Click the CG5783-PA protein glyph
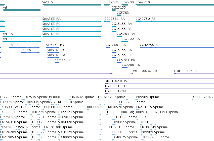 click(x=119, y=62)
